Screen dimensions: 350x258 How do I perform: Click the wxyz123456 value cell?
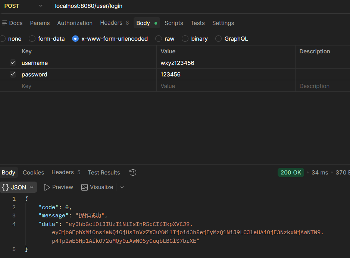[226, 63]
